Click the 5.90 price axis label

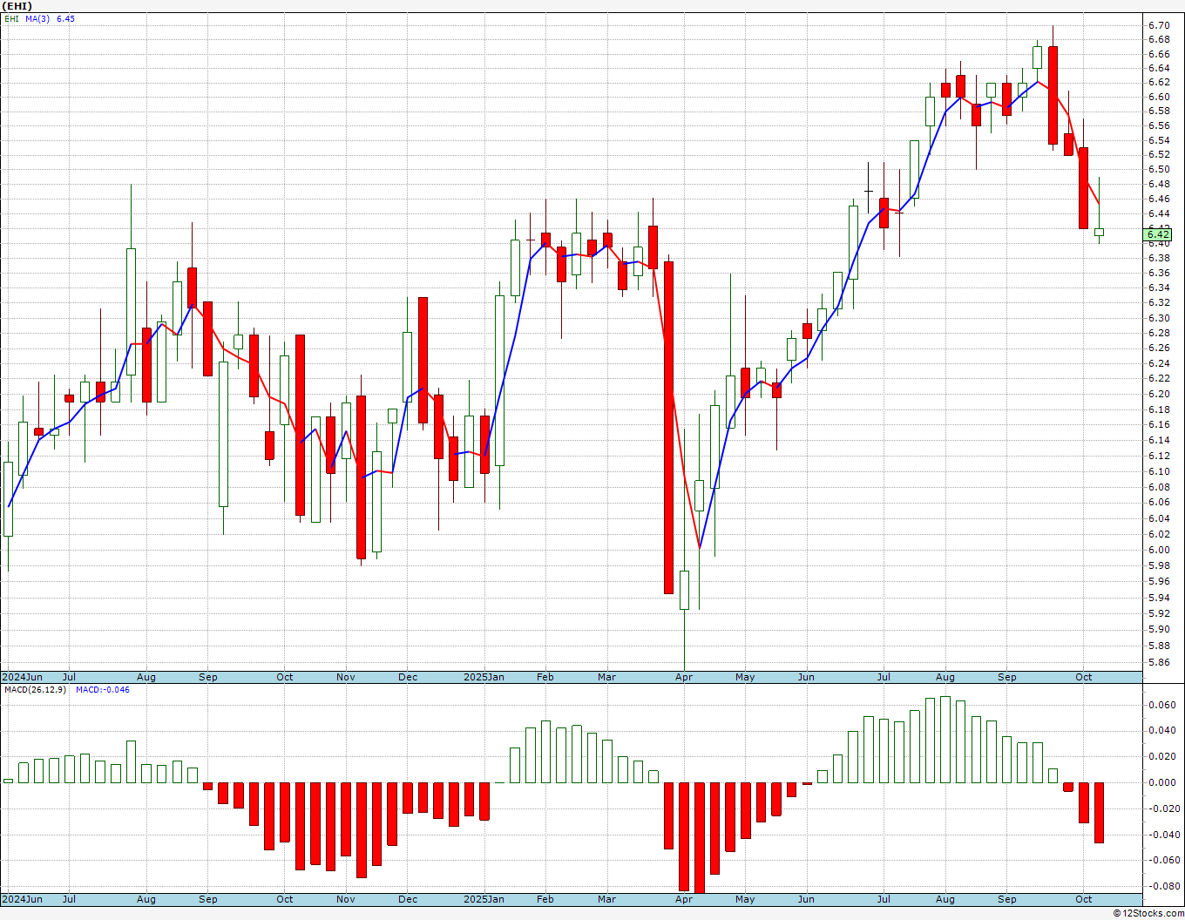(x=1159, y=629)
